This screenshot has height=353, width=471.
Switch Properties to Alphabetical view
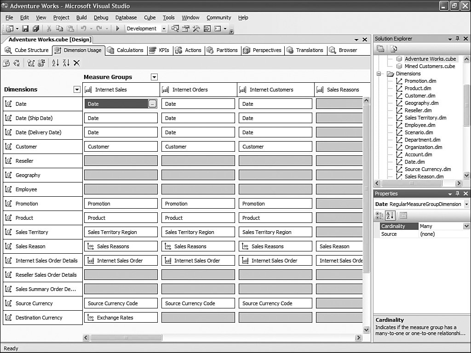pyautogui.click(x=390, y=215)
